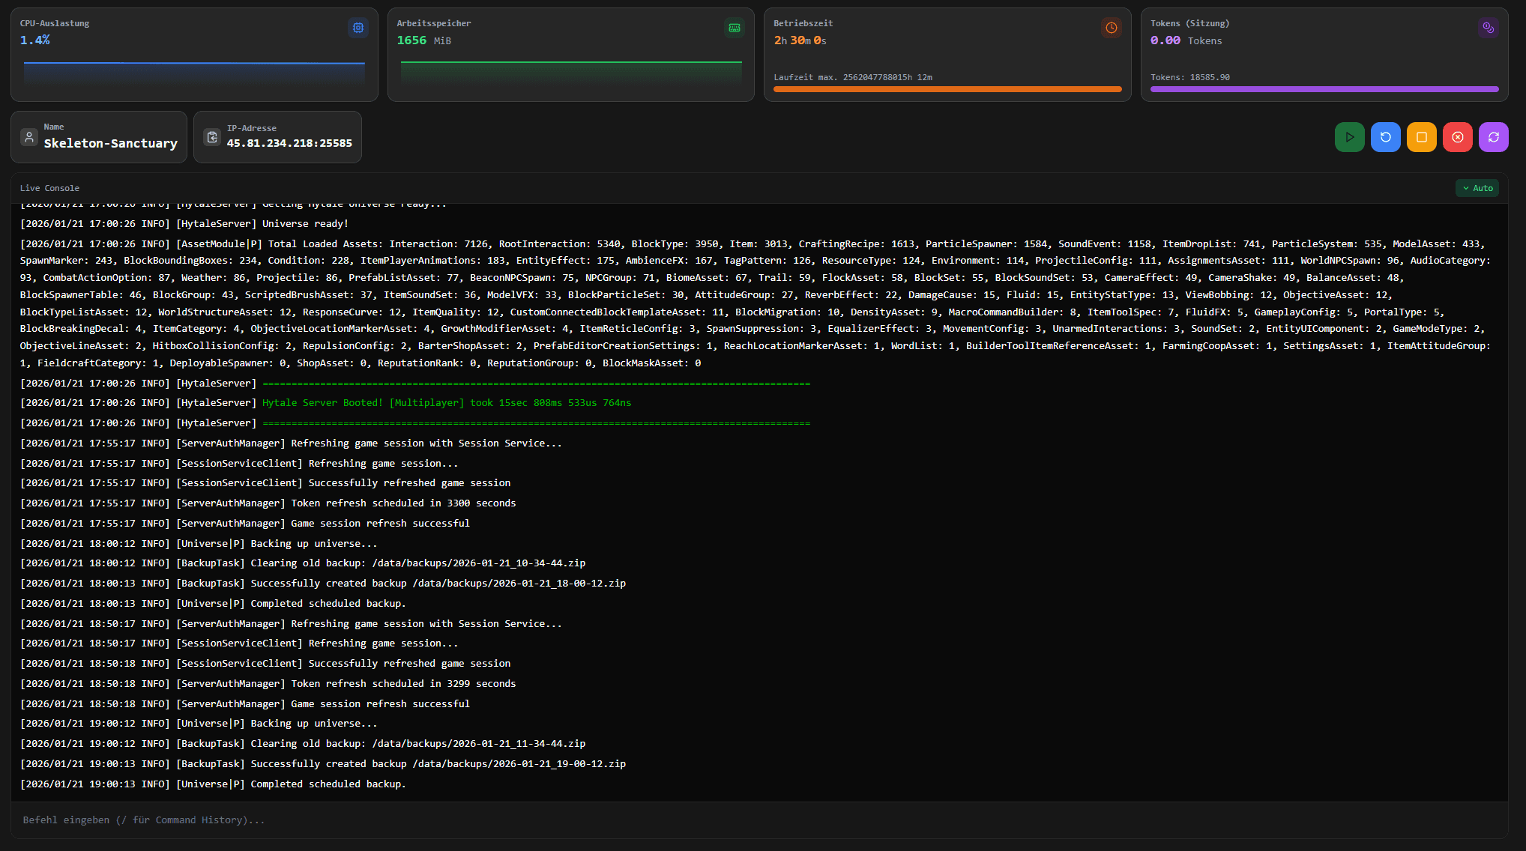Click the user icon beside server name
This screenshot has height=851, width=1526.
(x=29, y=137)
